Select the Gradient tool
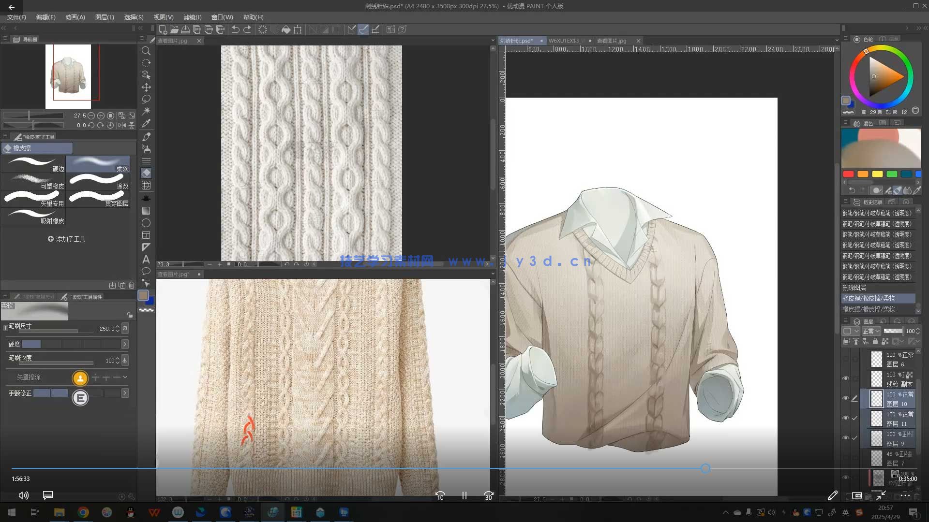 point(146,211)
